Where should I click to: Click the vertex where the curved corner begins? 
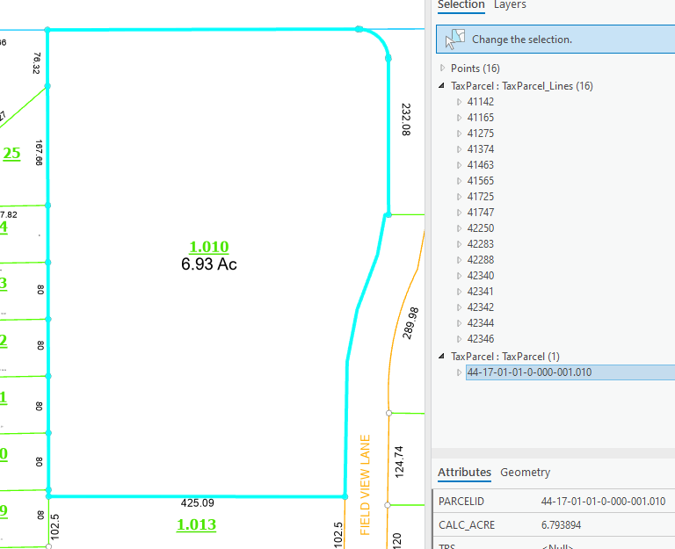[x=359, y=29]
